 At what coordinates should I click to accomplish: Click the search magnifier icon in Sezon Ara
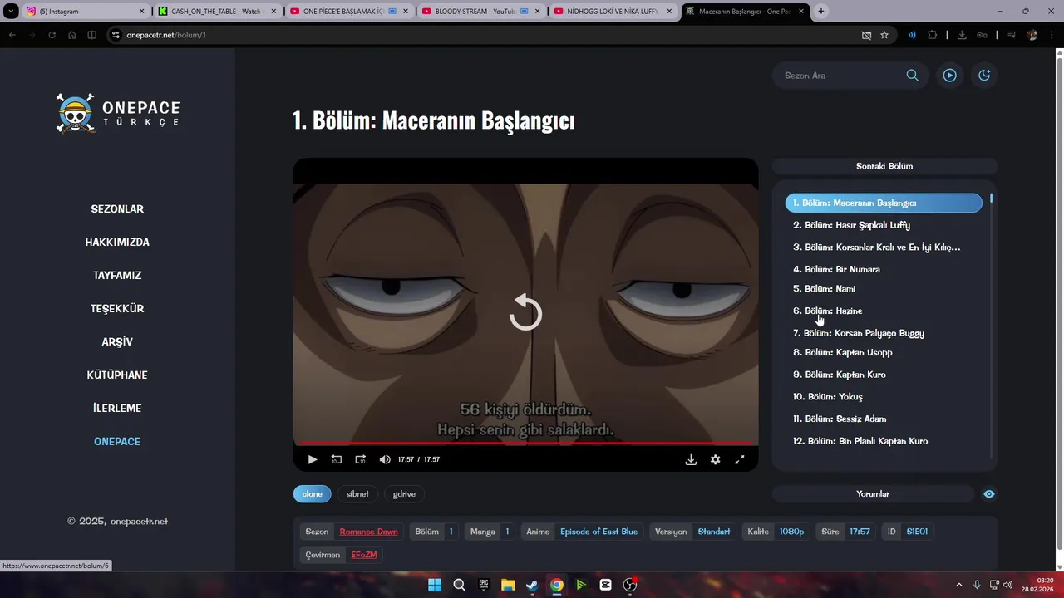(x=912, y=76)
